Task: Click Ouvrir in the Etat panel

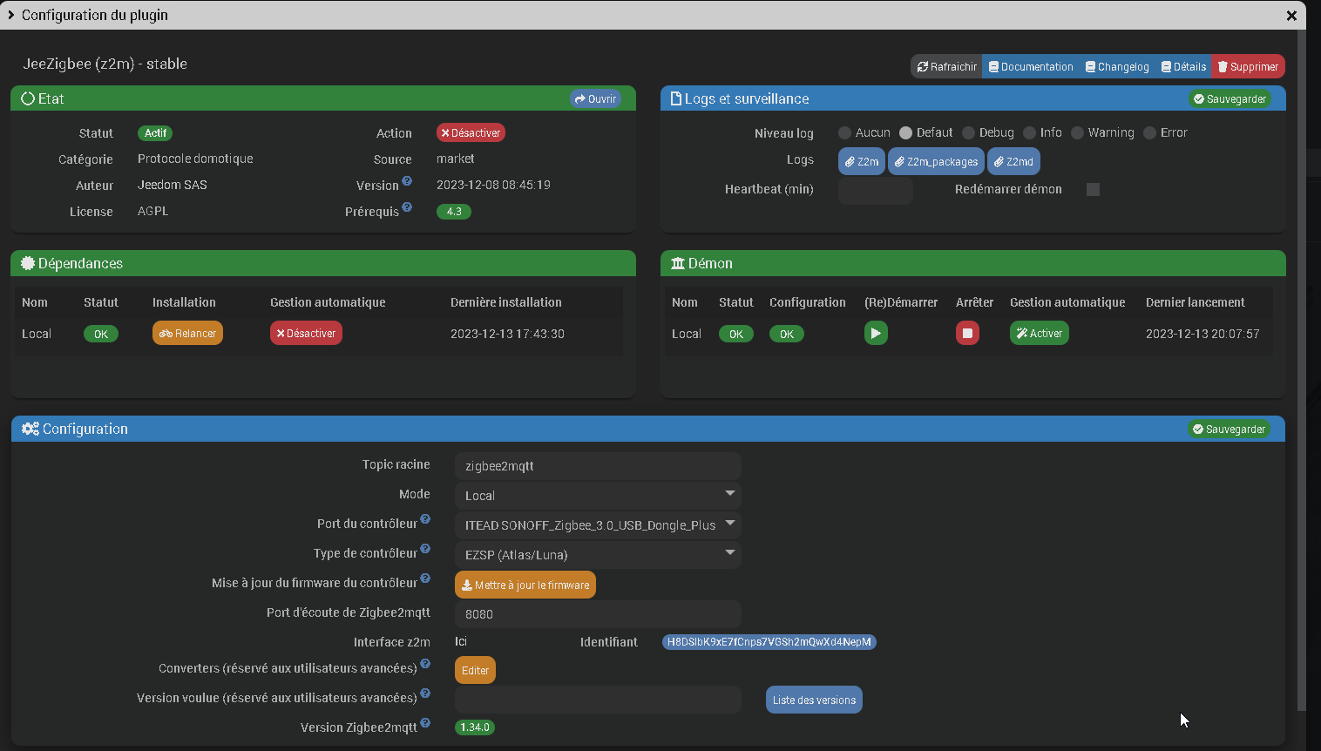Action: point(595,98)
